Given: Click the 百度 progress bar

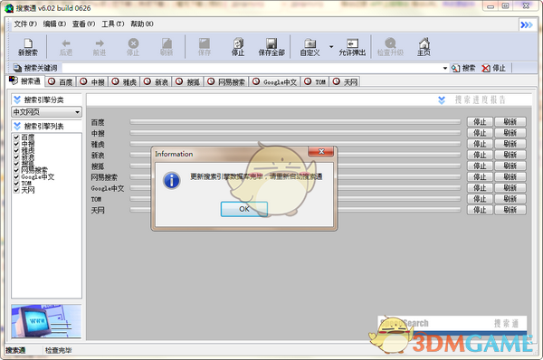Looking at the screenshot, I should [x=295, y=122].
